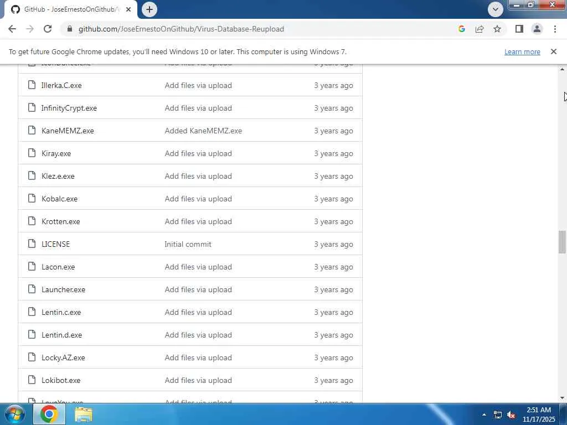Open the Lokibot.exe file link
This screenshot has width=567, height=425.
61,381
